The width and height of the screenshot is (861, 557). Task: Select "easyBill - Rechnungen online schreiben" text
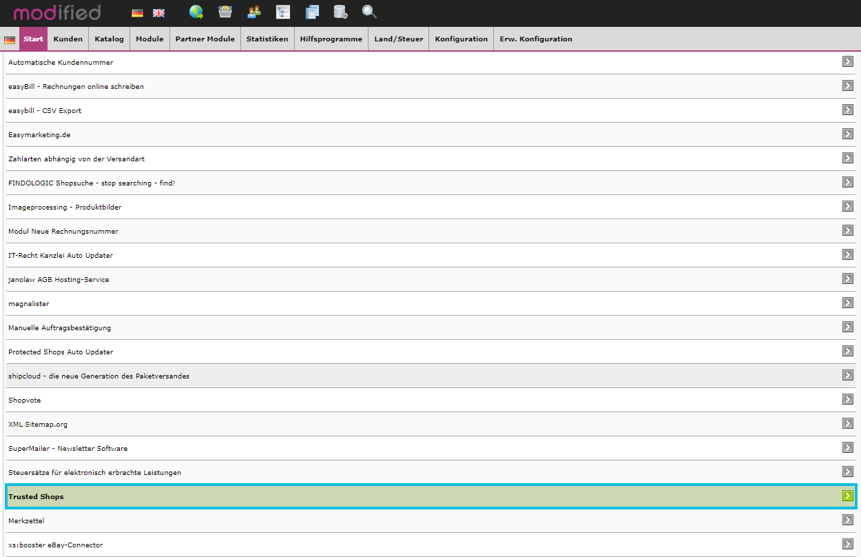76,87
